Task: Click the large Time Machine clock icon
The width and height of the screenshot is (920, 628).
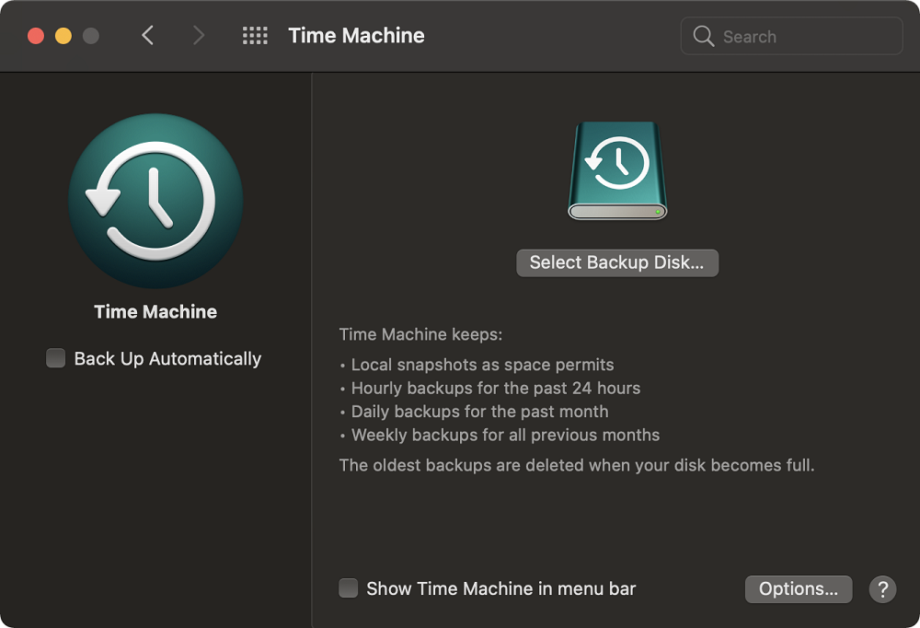Action: [x=155, y=201]
